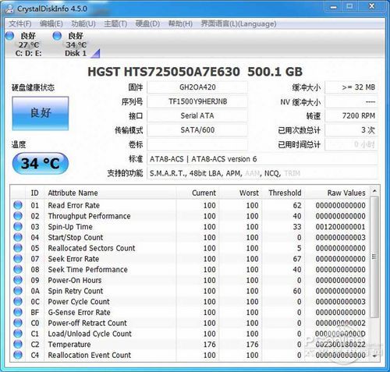This screenshot has width=390, height=372.
Task: Open the 界面语言(L)(Language) menu
Action: coord(239,24)
